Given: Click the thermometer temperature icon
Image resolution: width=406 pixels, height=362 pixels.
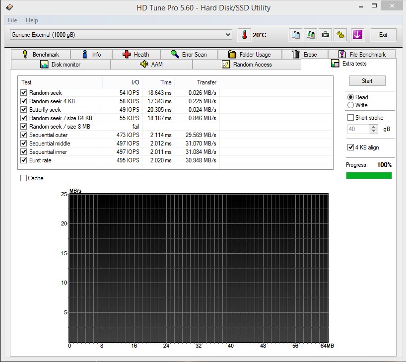Looking at the screenshot, I should pyautogui.click(x=244, y=35).
